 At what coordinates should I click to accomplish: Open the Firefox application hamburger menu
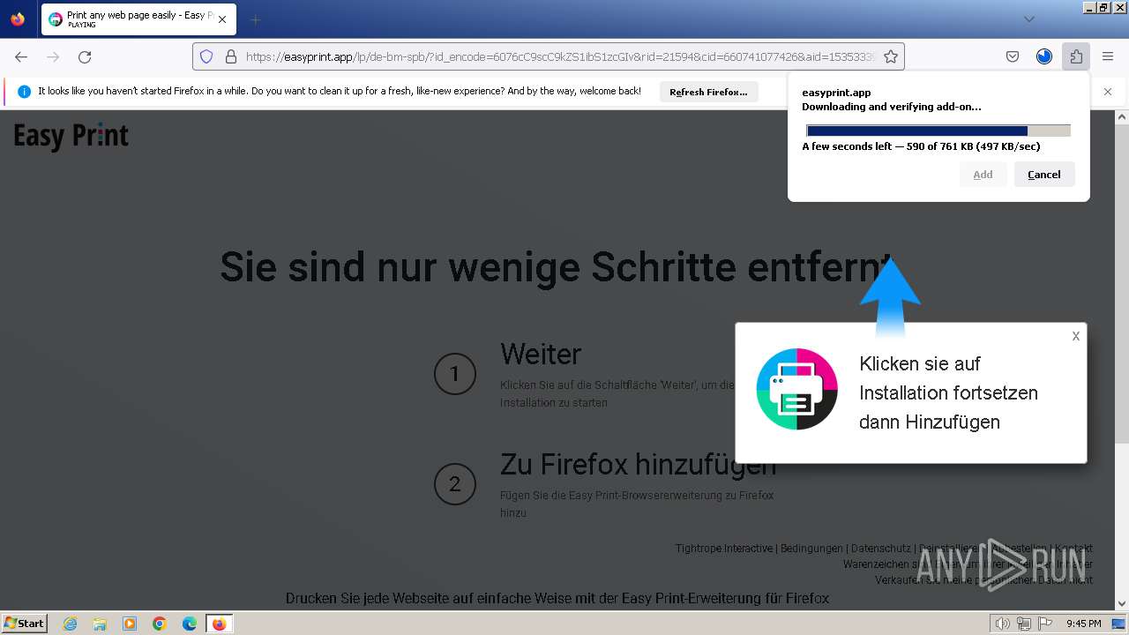tap(1108, 56)
